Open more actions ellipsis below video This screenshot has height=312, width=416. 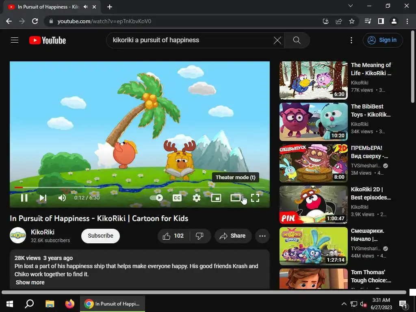click(x=262, y=236)
